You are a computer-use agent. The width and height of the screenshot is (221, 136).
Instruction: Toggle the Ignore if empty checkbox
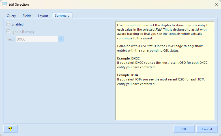pyautogui.click(x=8, y=32)
